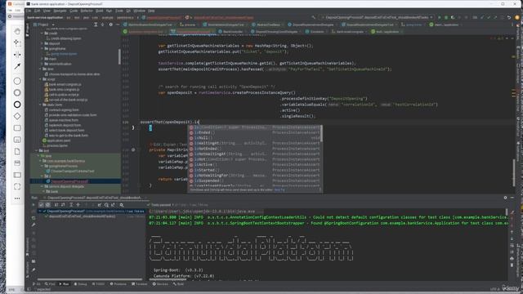The image size is (523, 294).
Task: Click the Project panel gear settings icon
Action: [111, 24]
